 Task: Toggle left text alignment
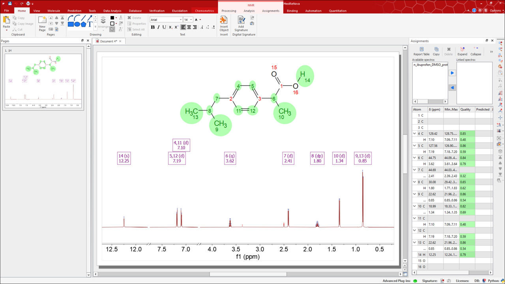pos(183,27)
